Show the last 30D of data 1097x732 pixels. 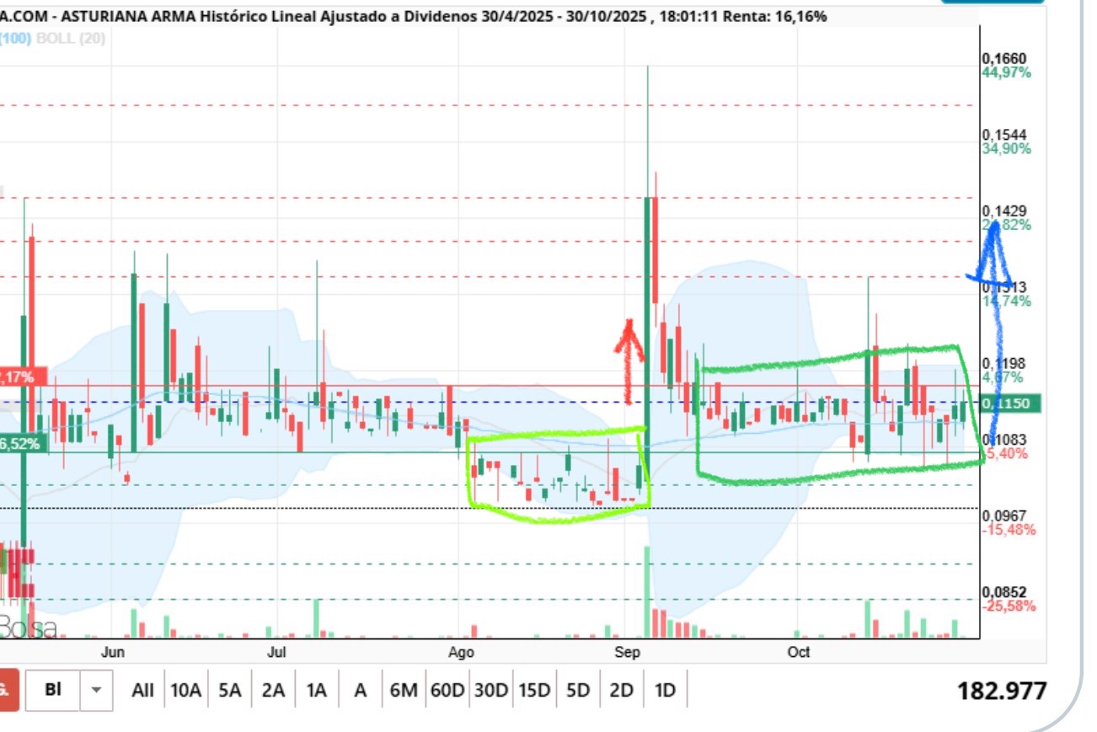pyautogui.click(x=490, y=691)
